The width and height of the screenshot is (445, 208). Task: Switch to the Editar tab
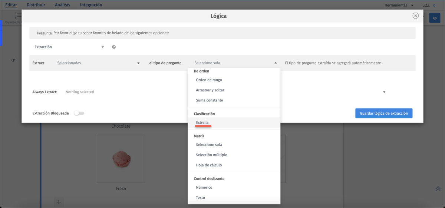(x=11, y=5)
